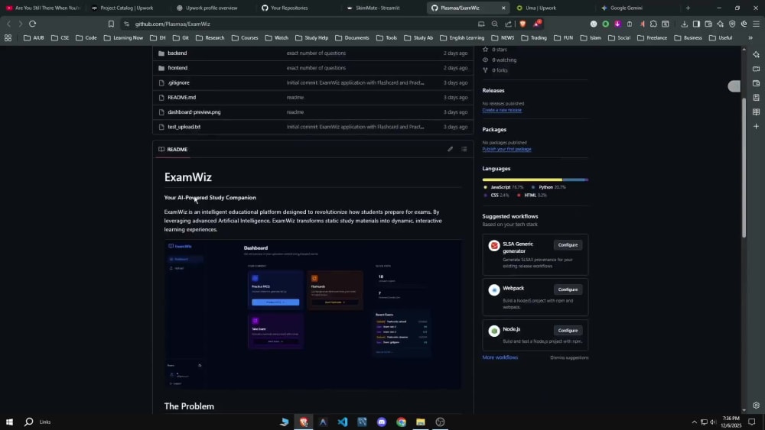Image resolution: width=765 pixels, height=430 pixels.
Task: Open the side strip settings gear
Action: pos(757,405)
